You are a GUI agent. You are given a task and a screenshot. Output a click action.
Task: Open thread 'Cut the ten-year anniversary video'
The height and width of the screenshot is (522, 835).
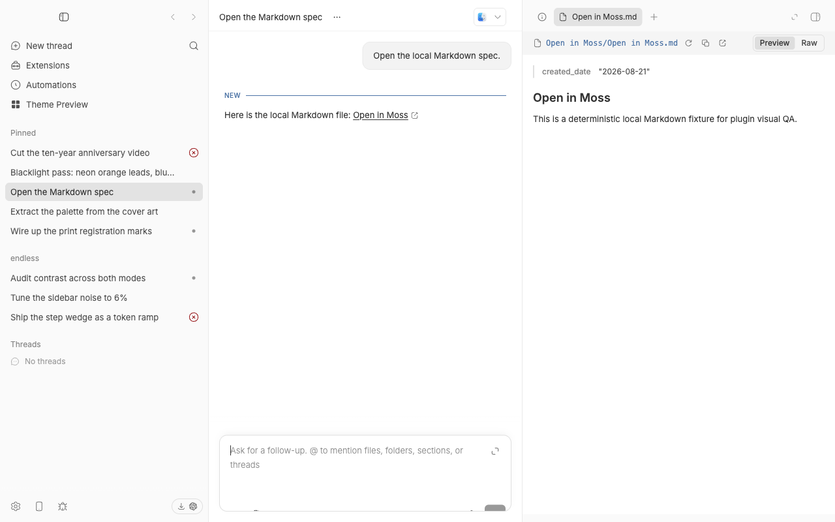[x=104, y=153]
